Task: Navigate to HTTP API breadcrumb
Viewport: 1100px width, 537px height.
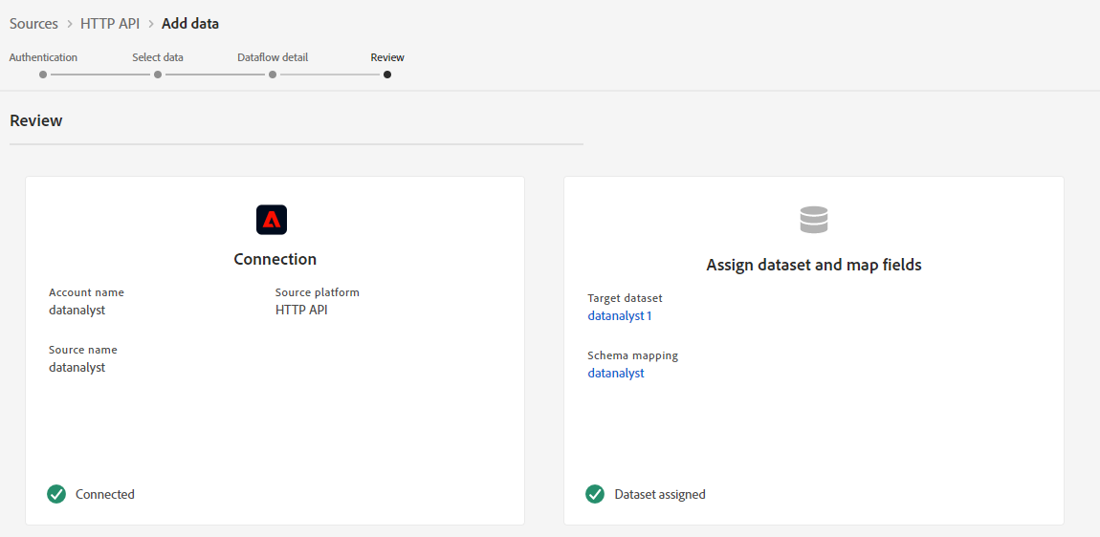Action: [110, 24]
